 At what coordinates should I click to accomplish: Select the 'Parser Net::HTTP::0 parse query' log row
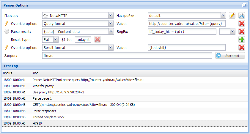pyautogui.click(x=125, y=80)
